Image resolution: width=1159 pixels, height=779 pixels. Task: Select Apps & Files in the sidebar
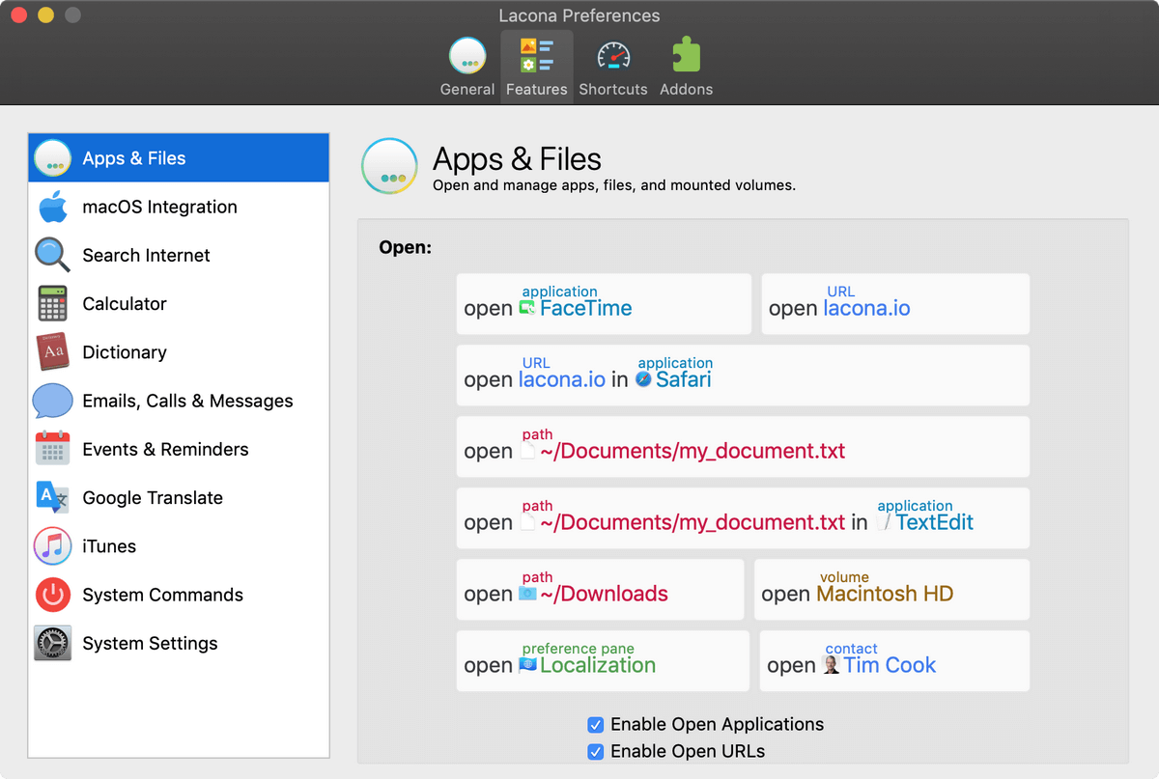[134, 158]
